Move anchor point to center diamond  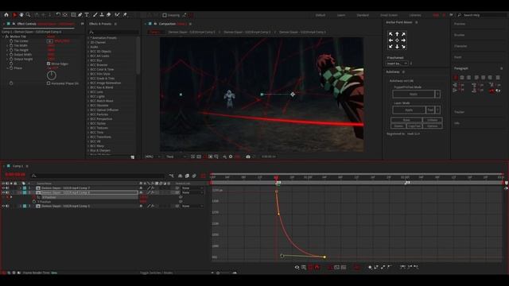click(397, 41)
